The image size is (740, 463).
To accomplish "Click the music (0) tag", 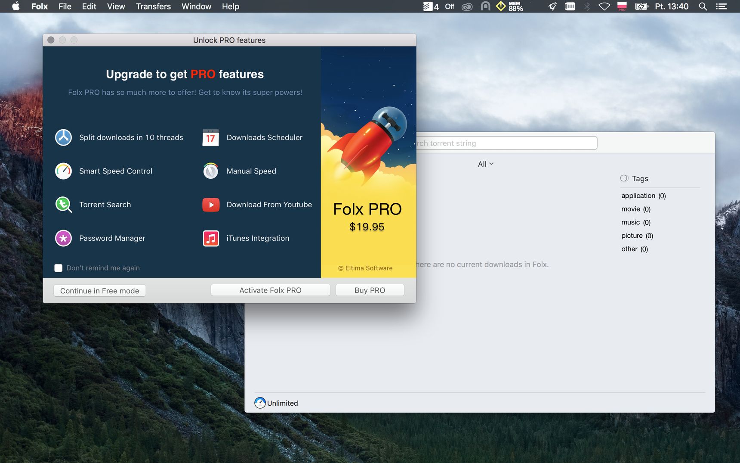I will pyautogui.click(x=636, y=222).
